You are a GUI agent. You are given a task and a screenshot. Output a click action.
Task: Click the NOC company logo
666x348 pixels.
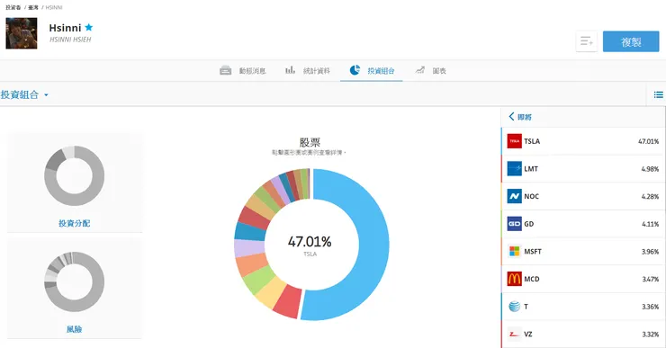click(x=515, y=197)
